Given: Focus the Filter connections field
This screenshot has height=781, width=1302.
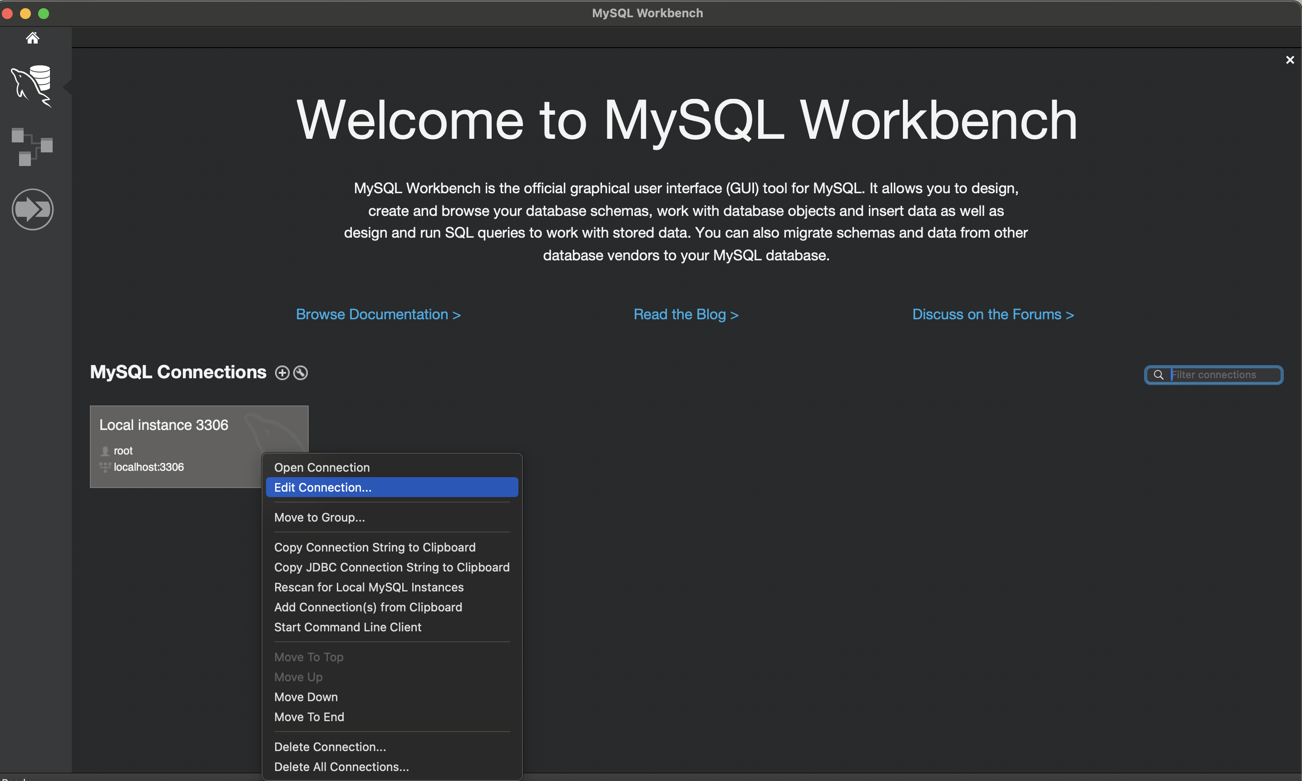Looking at the screenshot, I should (x=1213, y=375).
